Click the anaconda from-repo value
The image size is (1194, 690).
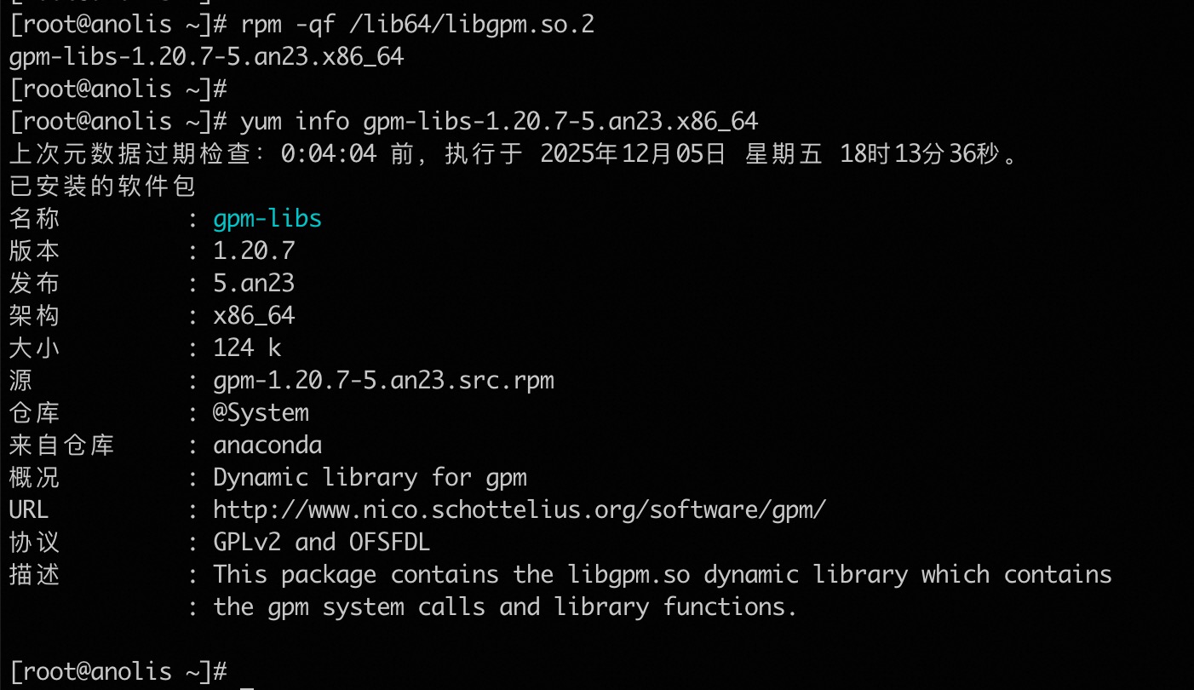click(267, 445)
